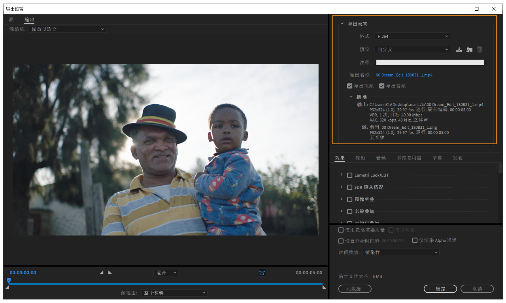Enable the SDR 遵从情况 checkbox
This screenshot has width=506, height=303.
click(349, 187)
